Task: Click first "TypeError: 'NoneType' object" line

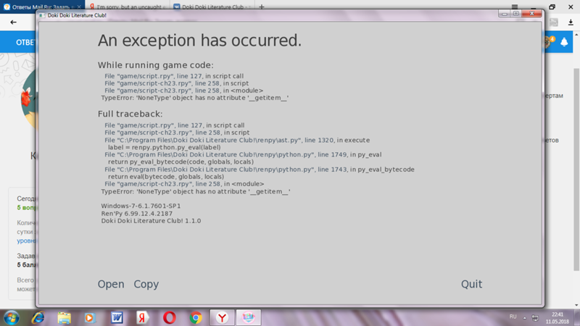Action: (x=195, y=98)
